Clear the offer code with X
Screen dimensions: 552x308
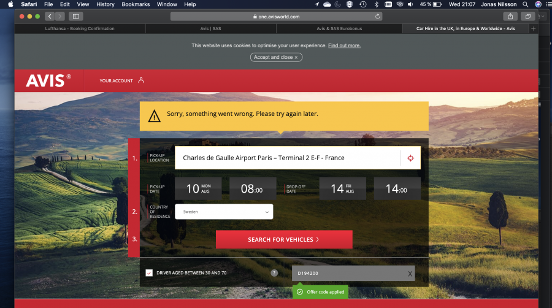[x=410, y=274]
